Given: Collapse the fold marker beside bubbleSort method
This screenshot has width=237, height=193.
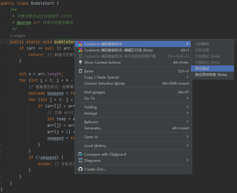Looking at the screenshot, I should 2,42.
